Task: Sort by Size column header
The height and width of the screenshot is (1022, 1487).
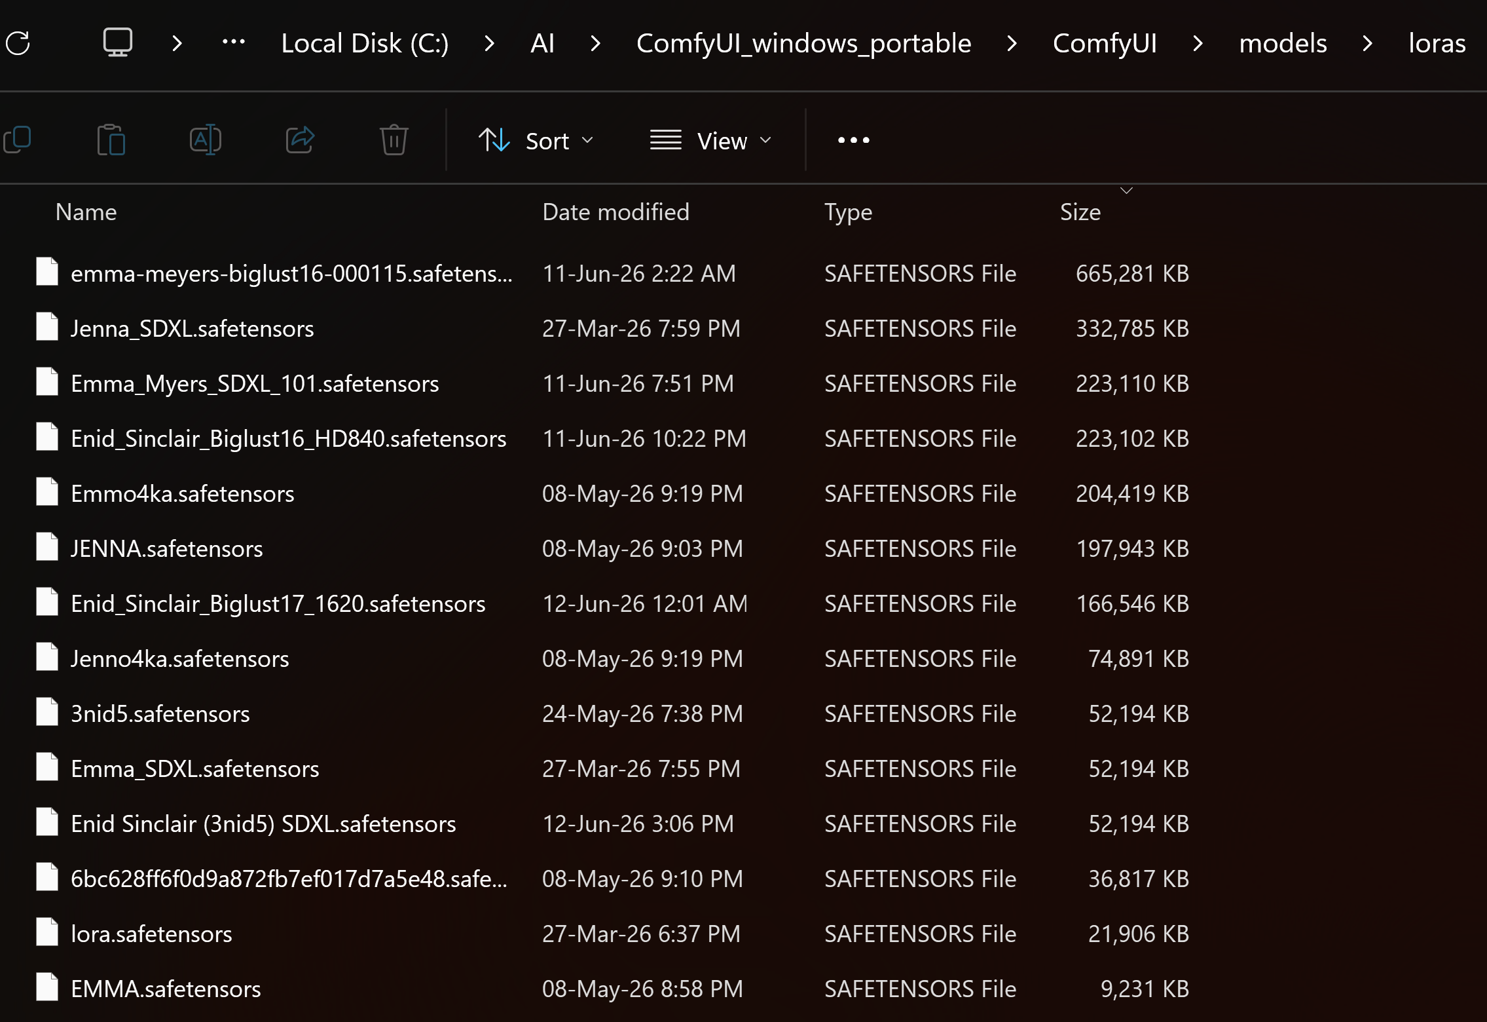Action: click(x=1080, y=212)
